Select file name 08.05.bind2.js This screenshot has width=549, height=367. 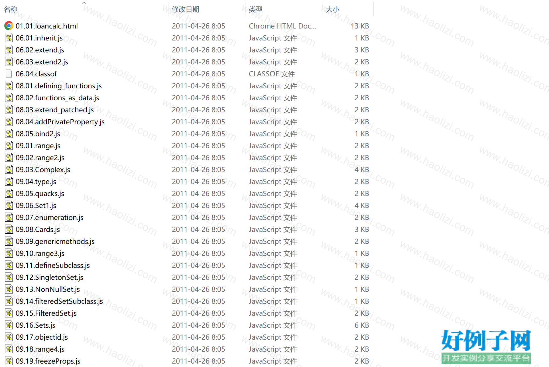pyautogui.click(x=38, y=134)
